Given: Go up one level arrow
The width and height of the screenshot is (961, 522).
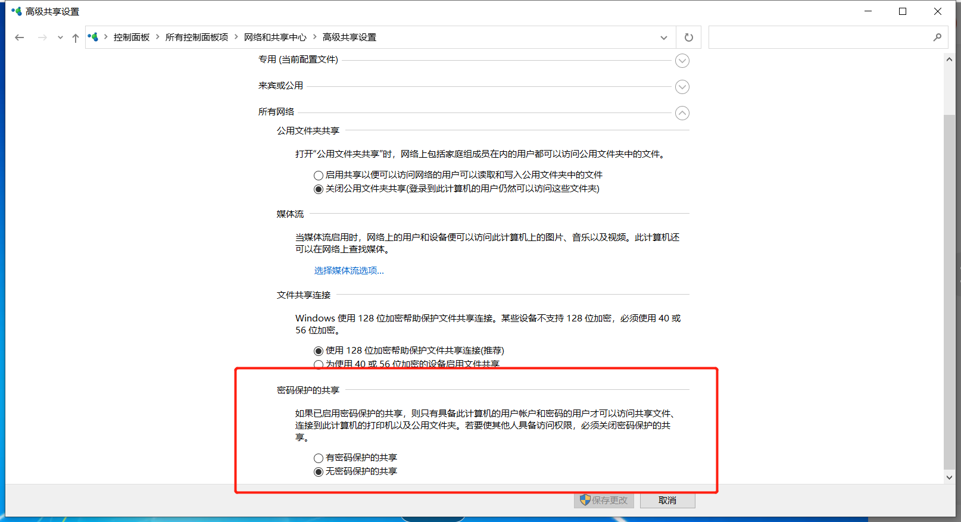Looking at the screenshot, I should tap(76, 37).
